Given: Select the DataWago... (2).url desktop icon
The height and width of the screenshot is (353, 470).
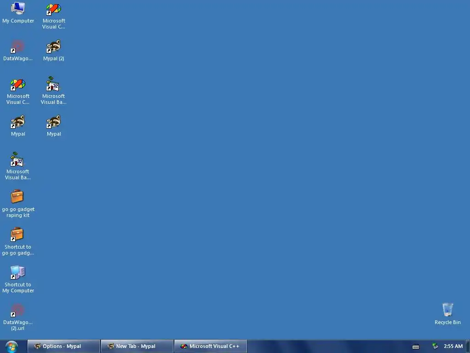Looking at the screenshot, I should (18, 317).
